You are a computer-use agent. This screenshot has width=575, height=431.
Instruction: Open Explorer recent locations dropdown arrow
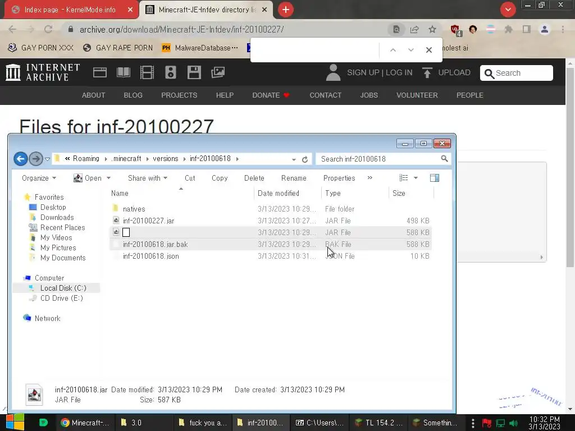47,159
